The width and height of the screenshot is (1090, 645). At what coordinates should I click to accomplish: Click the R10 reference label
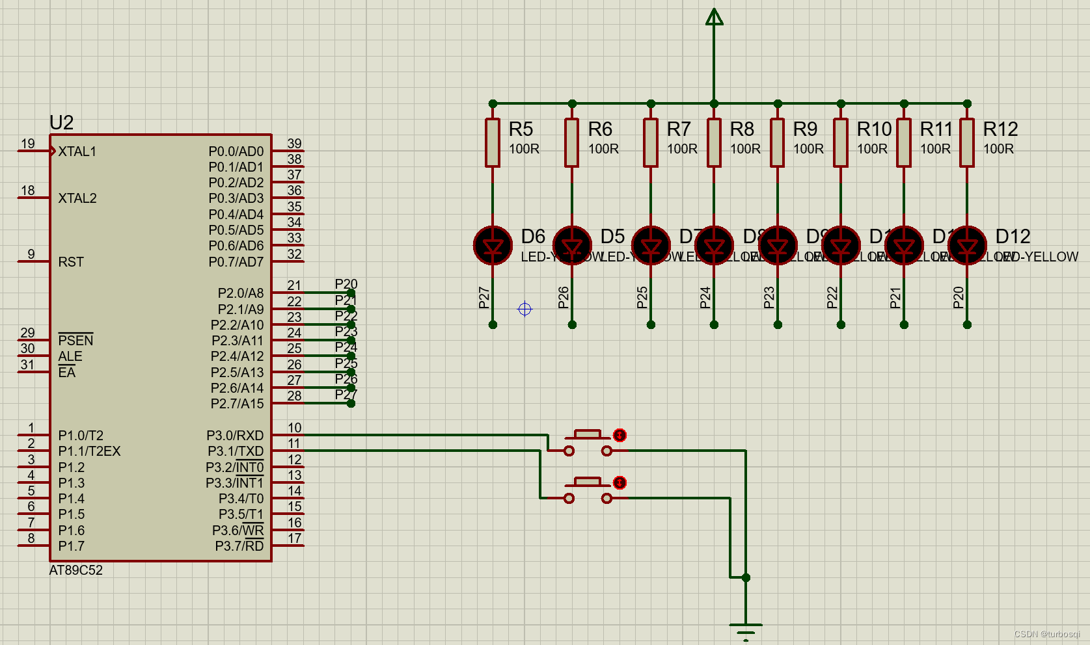pos(874,129)
